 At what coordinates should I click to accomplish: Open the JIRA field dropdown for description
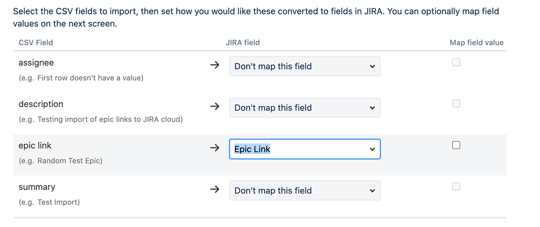(304, 108)
